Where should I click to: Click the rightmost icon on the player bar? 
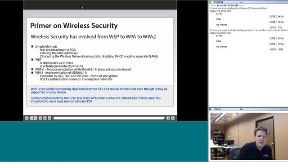click(173, 118)
